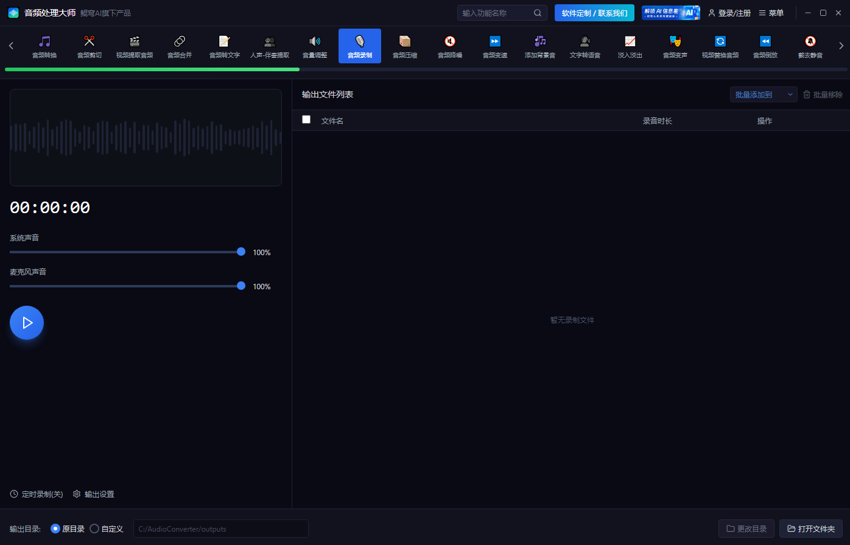850x545 pixels.
Task: Select the 音频变声 voice changer tool
Action: coord(675,46)
